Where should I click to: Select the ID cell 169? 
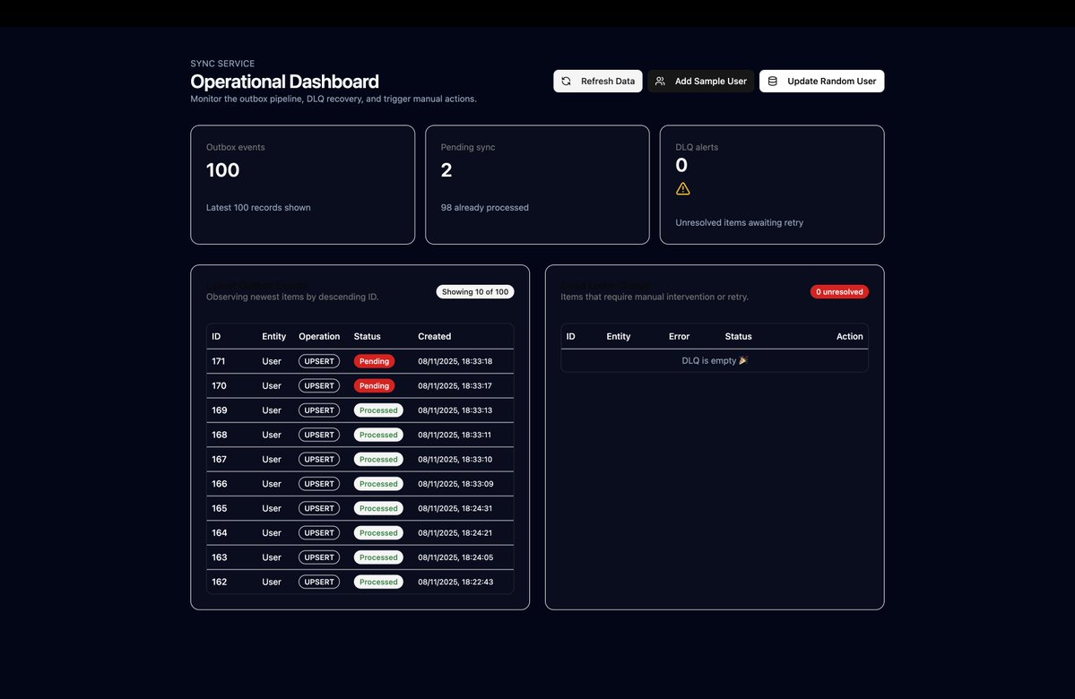tap(220, 410)
